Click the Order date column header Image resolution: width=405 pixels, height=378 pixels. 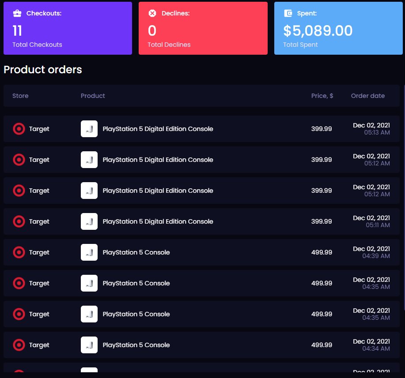click(368, 96)
